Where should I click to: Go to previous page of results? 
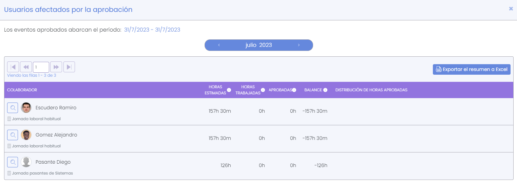pyautogui.click(x=26, y=67)
